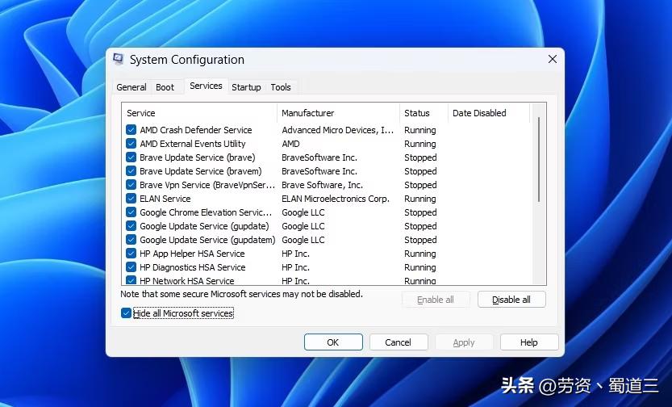Click the Disable all button
Image resolution: width=672 pixels, height=407 pixels.
tap(511, 300)
